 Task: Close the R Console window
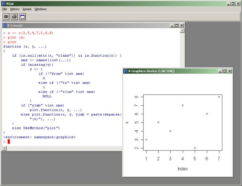(x=182, y=25)
